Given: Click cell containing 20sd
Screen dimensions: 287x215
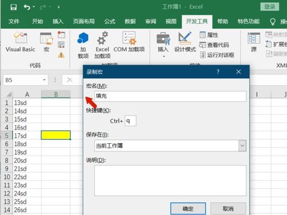Looking at the screenshot, I should (27, 161).
